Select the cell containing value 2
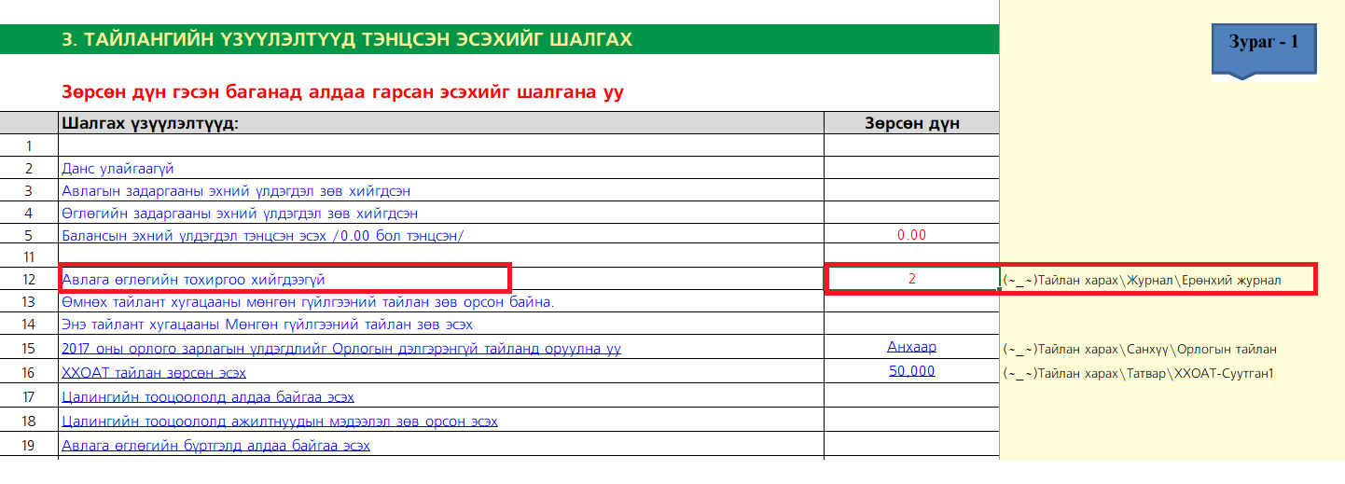This screenshot has height=484, width=1345. pos(911,278)
